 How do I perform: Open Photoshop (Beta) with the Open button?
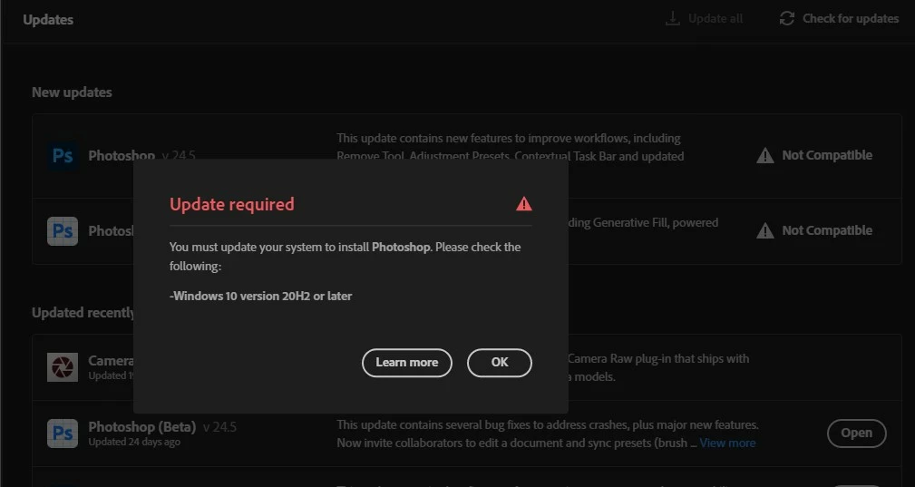[x=857, y=433]
